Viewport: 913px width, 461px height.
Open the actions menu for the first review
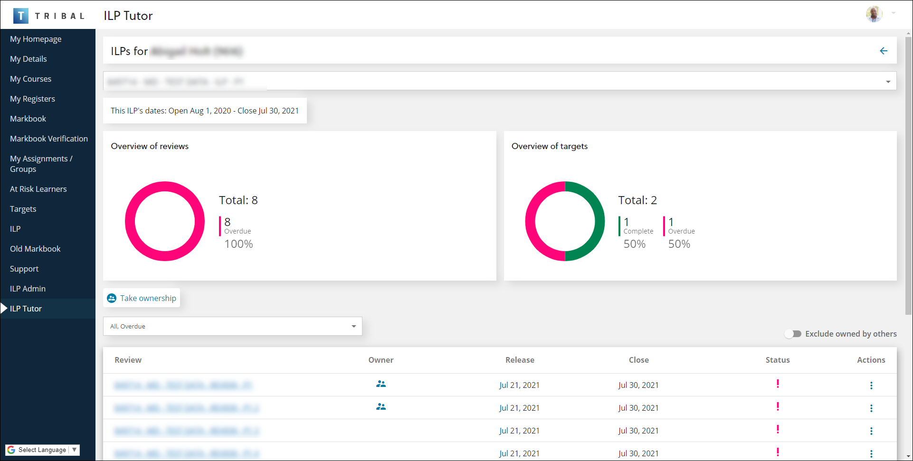[x=872, y=385]
